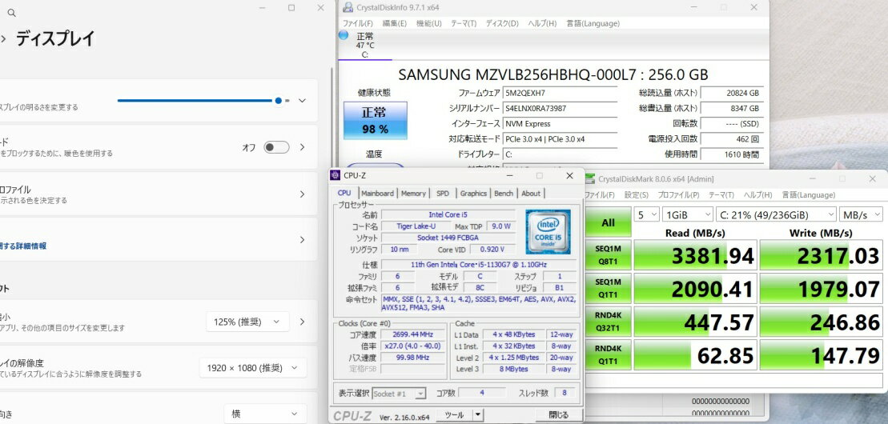Click the blue drive status orb for C:

pos(344,35)
